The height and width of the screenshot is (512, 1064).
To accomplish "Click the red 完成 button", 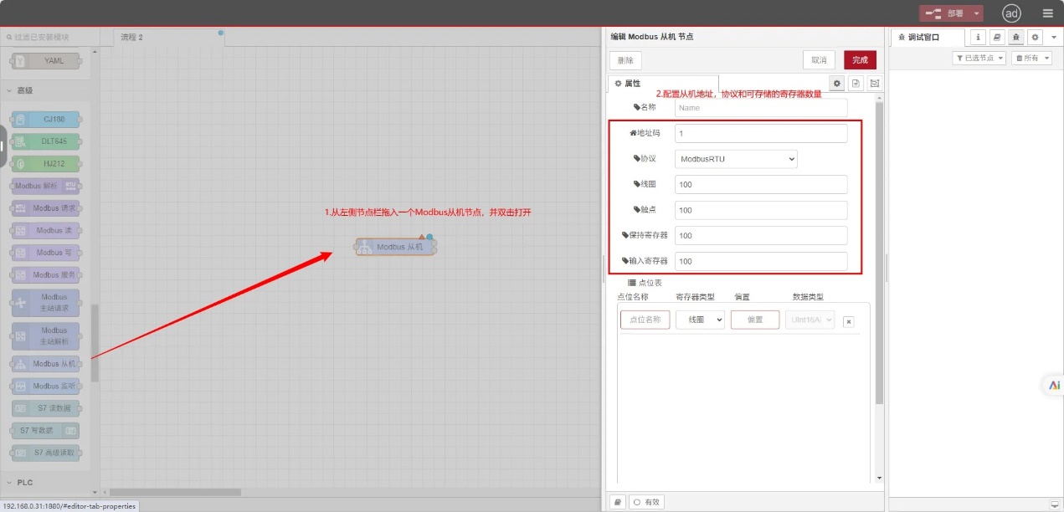I will 860,60.
